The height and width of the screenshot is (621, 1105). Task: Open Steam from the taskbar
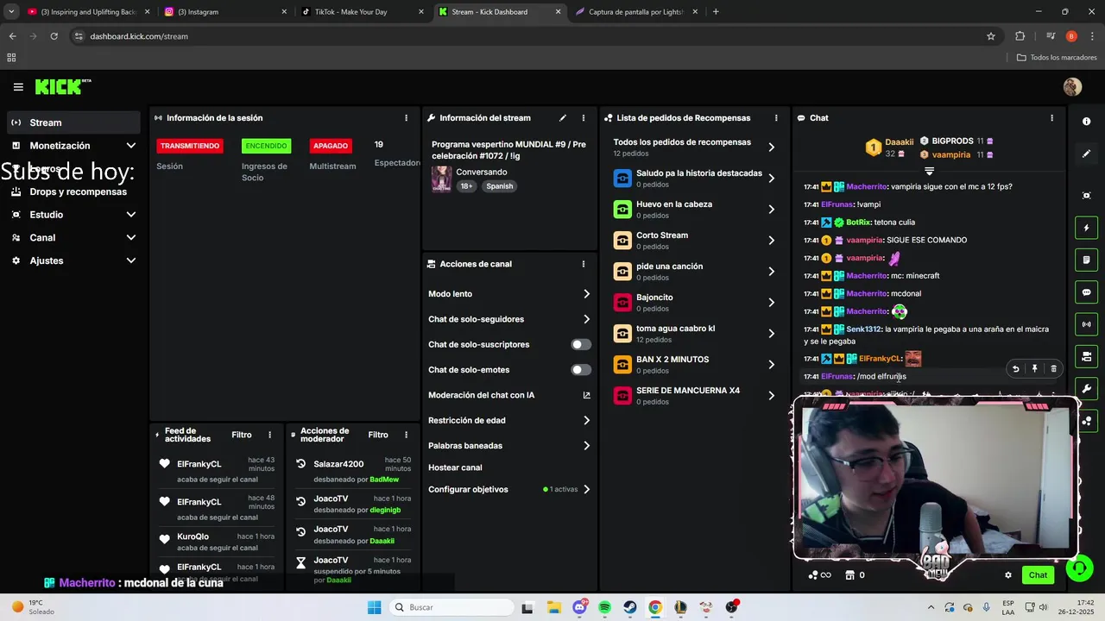[630, 607]
